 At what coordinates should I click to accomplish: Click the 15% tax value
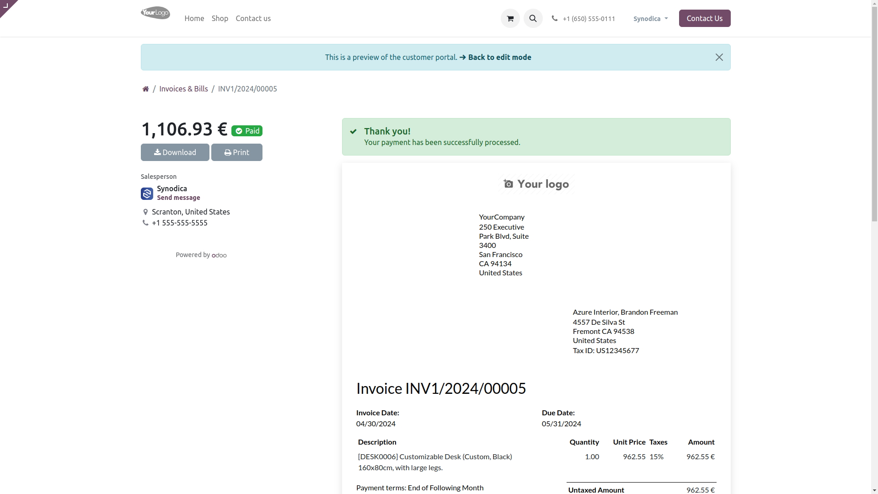click(657, 456)
